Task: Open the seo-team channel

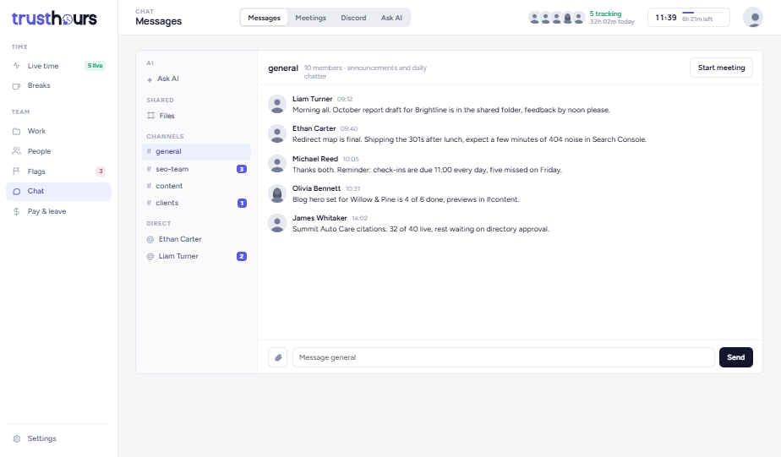Action: [x=196, y=169]
